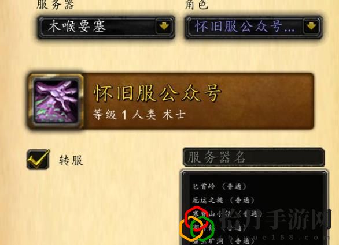
Task: Select the 怀旧服公众号 character name banner
Action: (171, 101)
